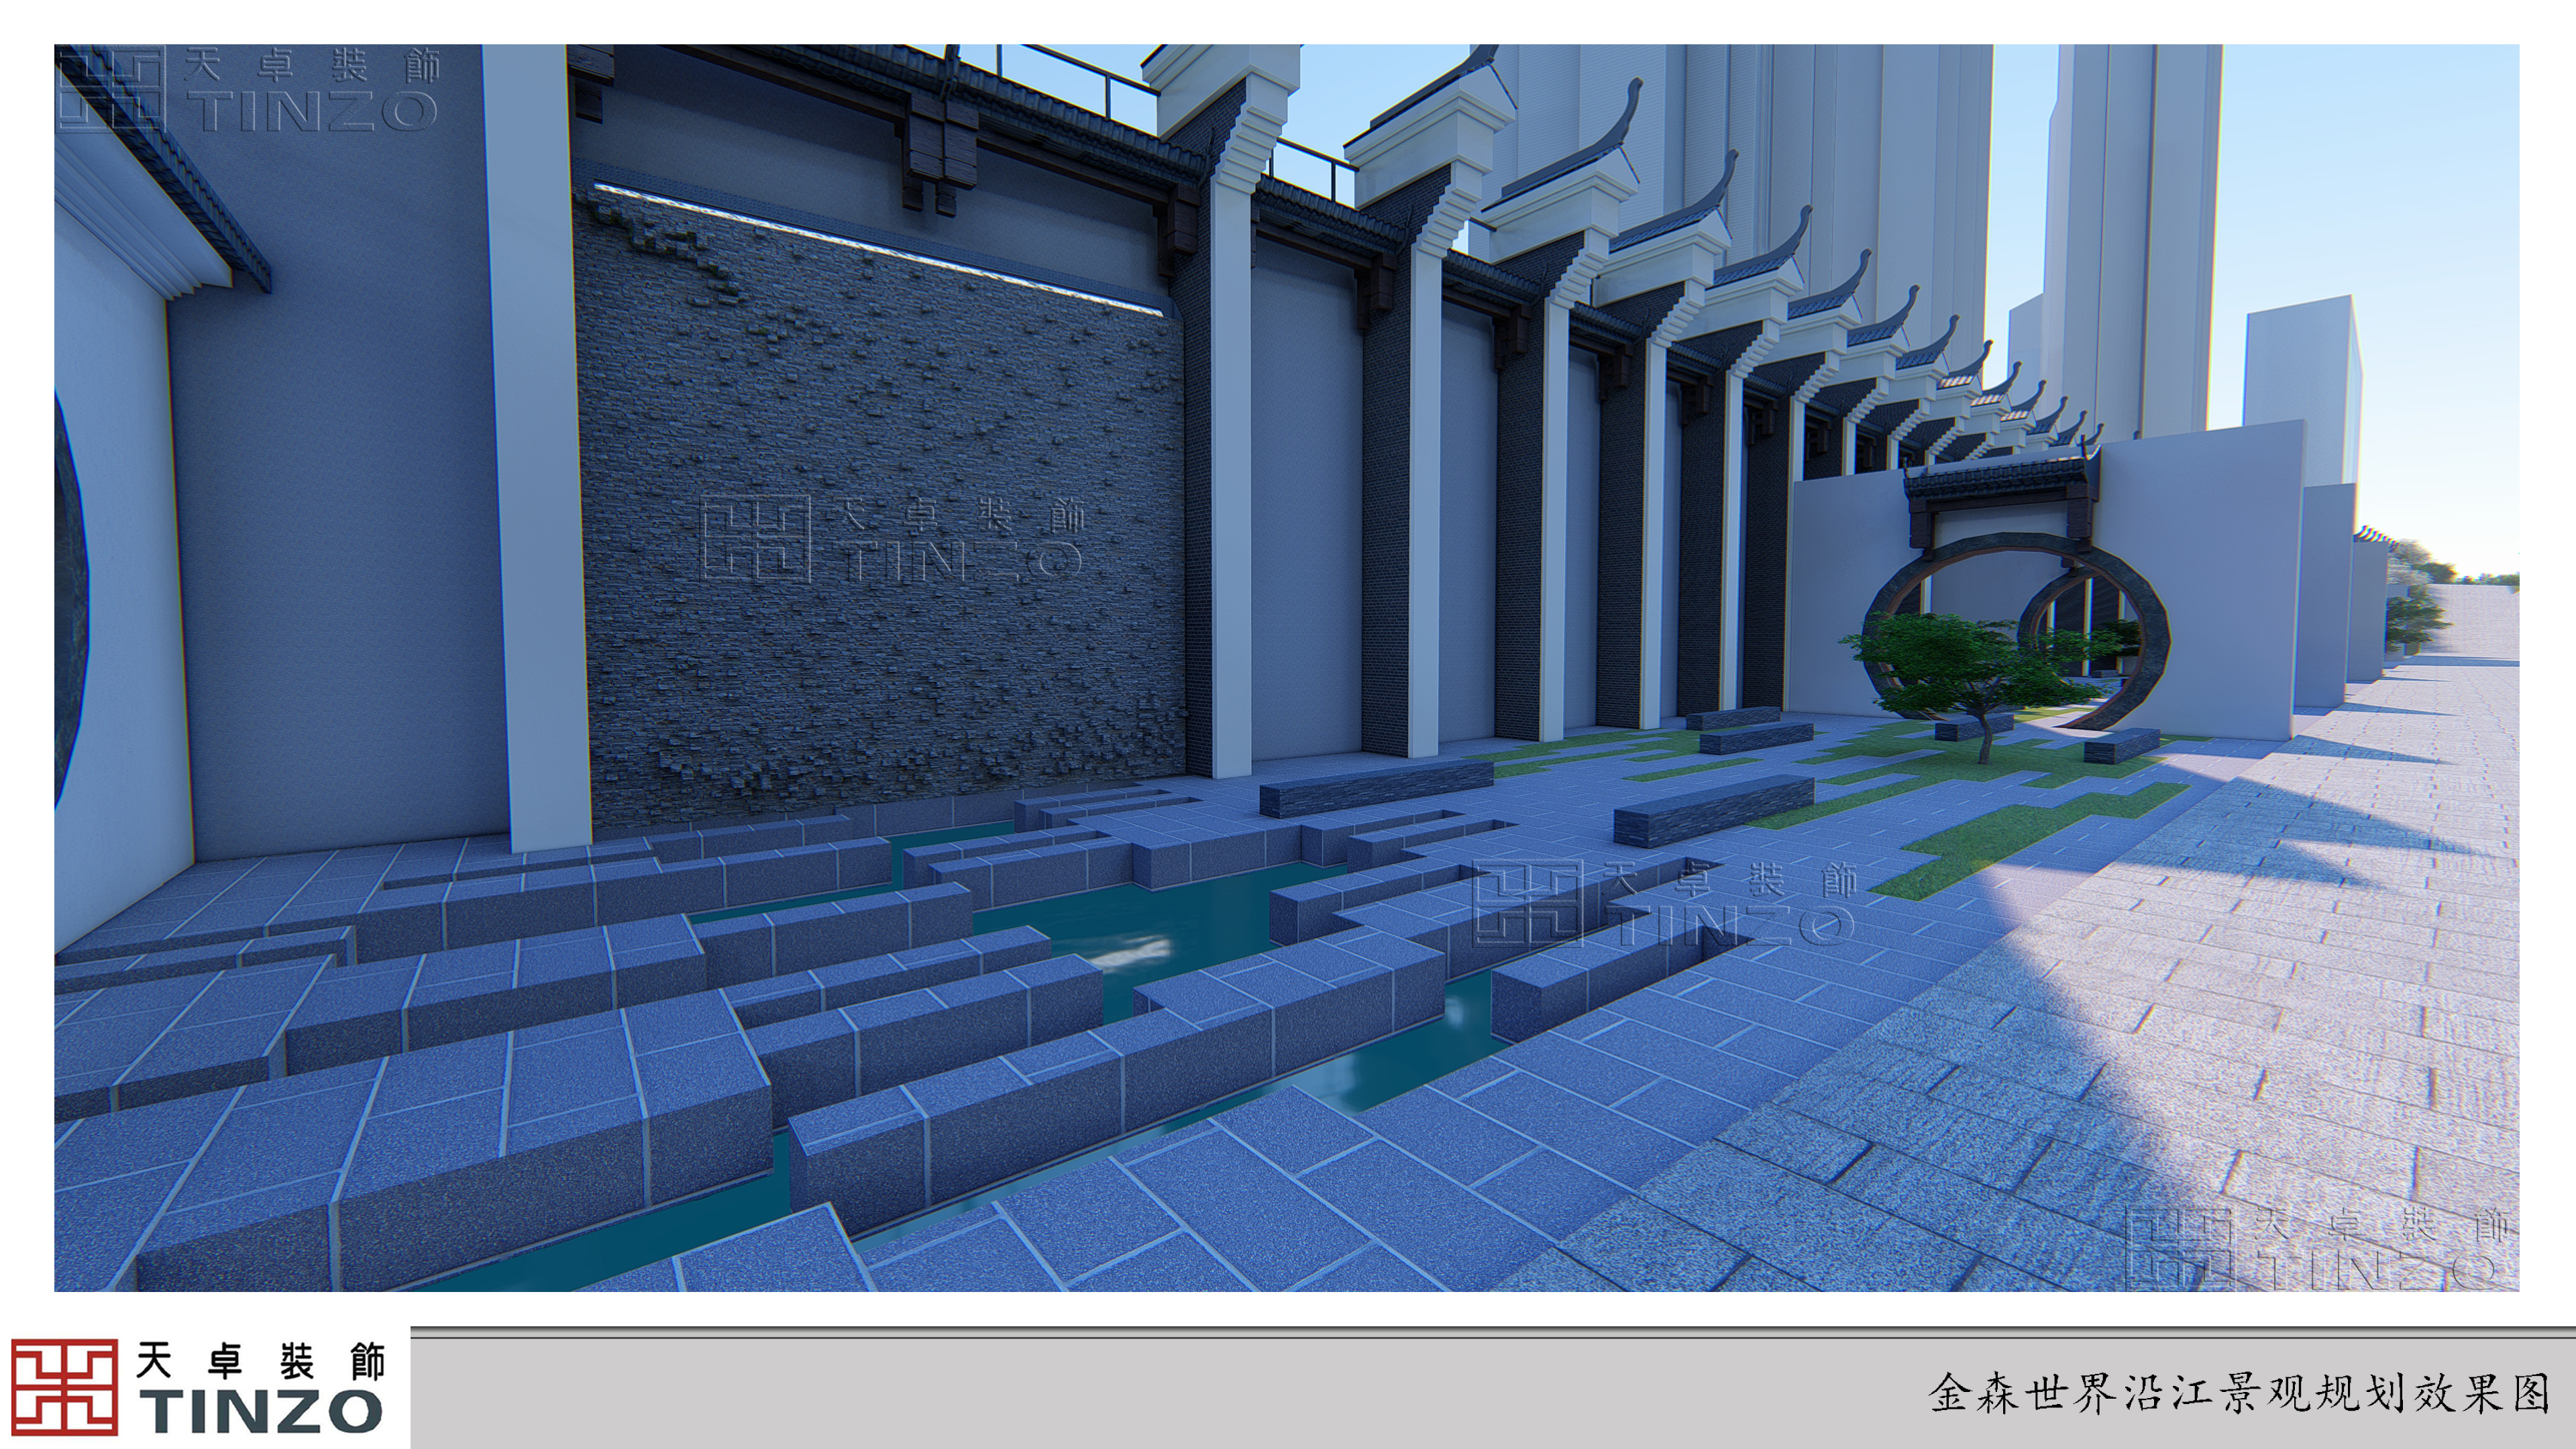Click the red TINZO logo emblem

tap(64, 1388)
